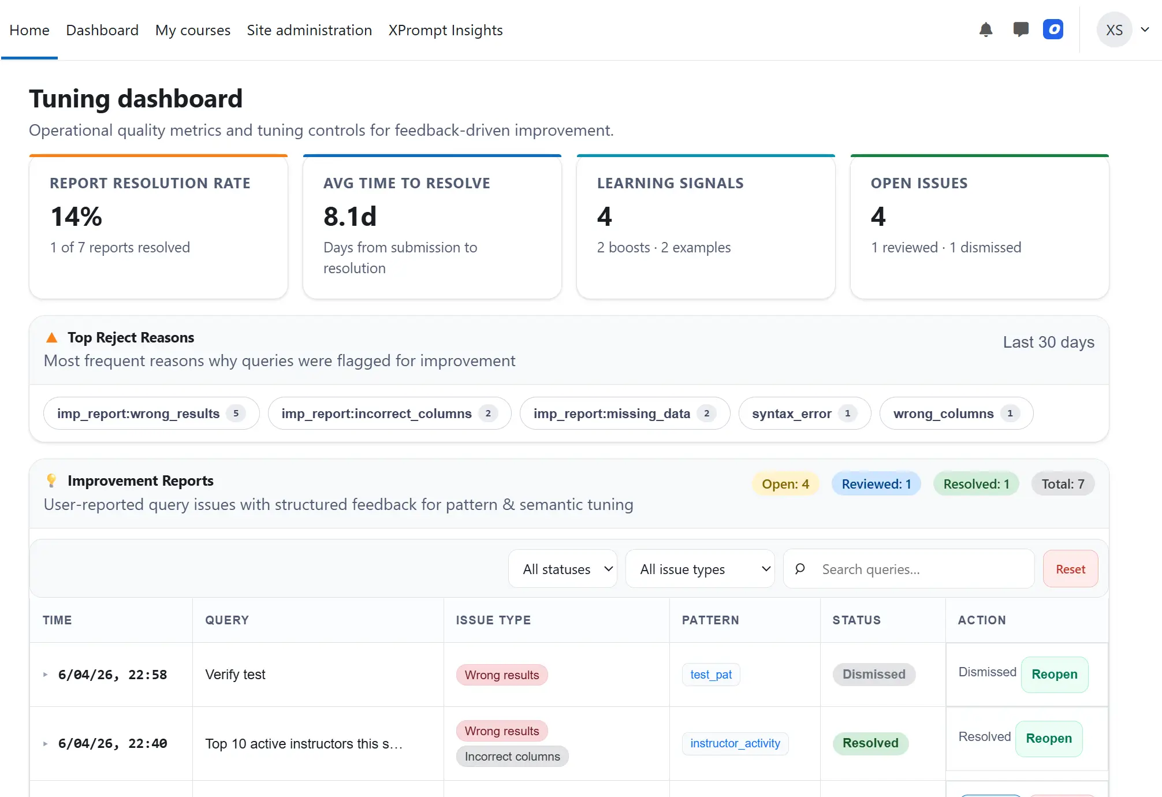
Task: Go to the Home tab
Action: [29, 30]
